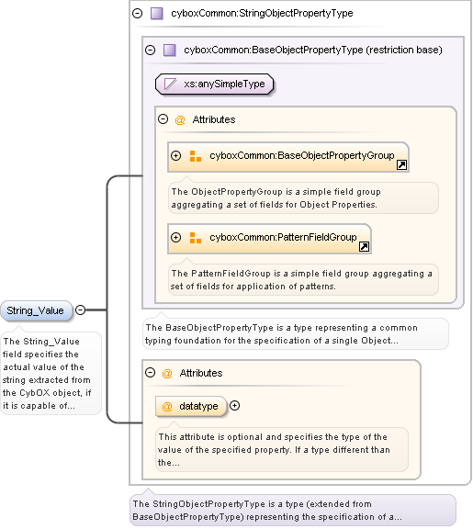Click the BaseObjectPropertyType purple square icon
473x529 pixels.
pyautogui.click(x=170, y=50)
